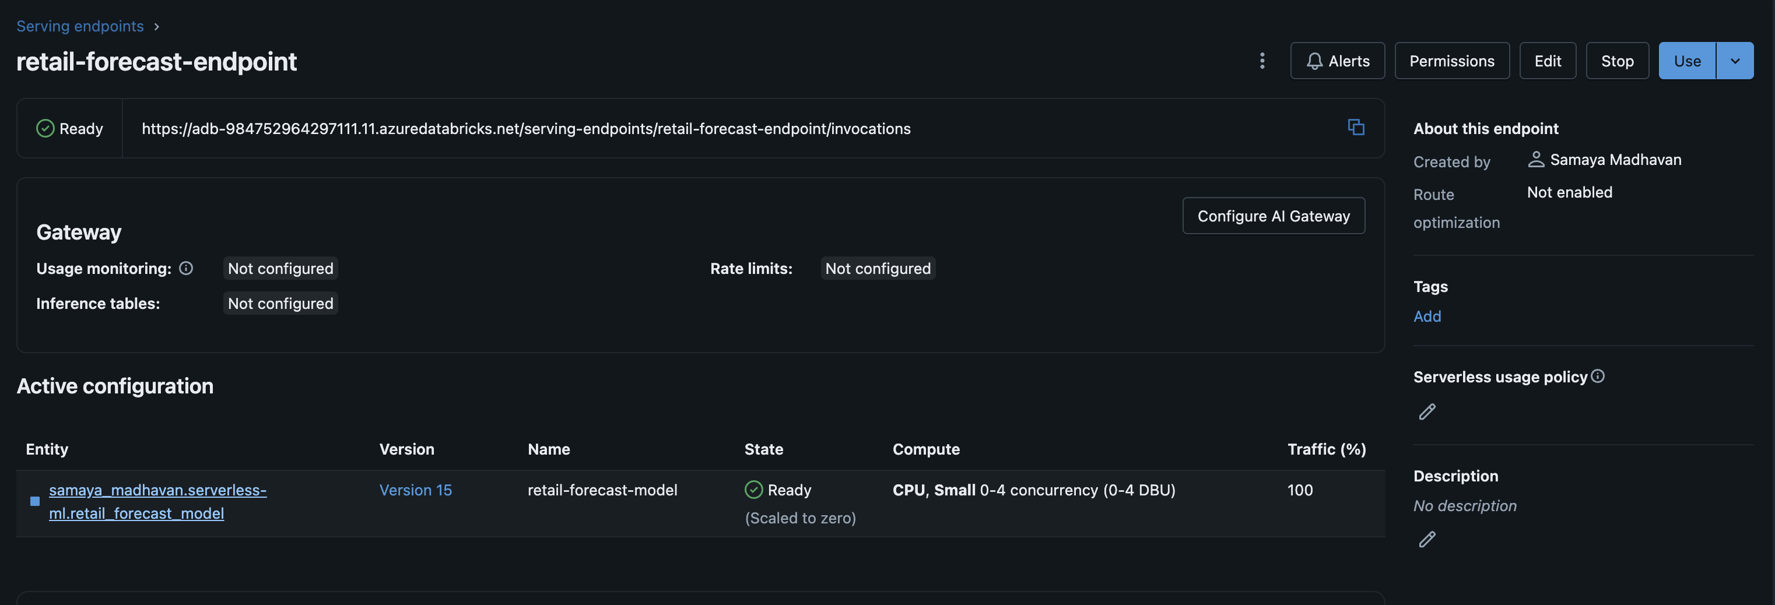1775x605 pixels.
Task: Open the endpoint actions kebab menu
Action: [x=1262, y=61]
